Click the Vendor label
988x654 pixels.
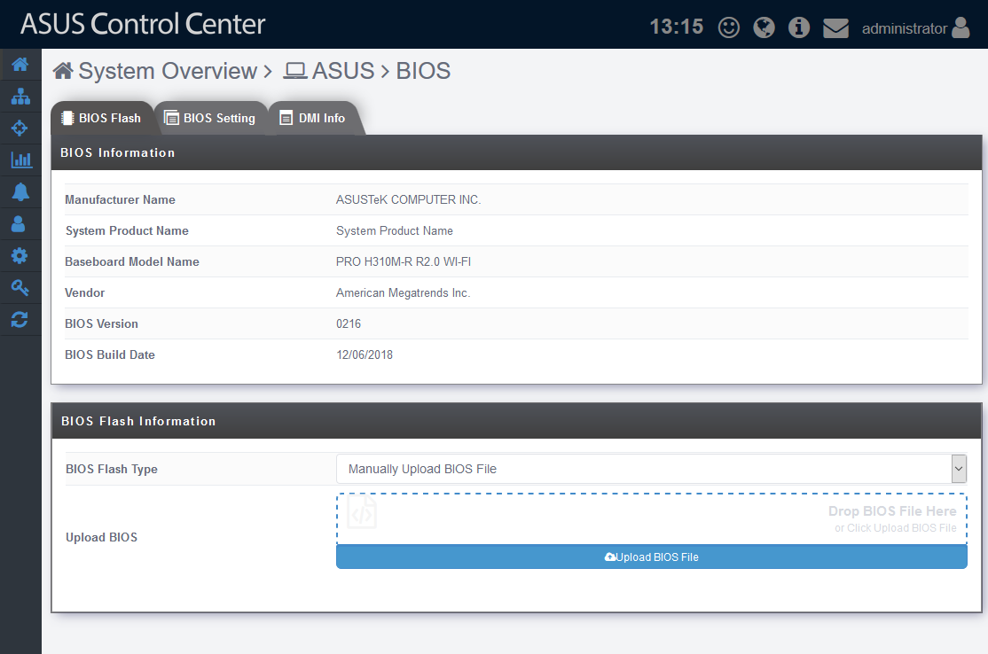(85, 292)
